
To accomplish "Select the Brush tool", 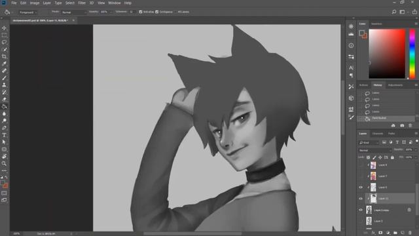I will (4, 78).
